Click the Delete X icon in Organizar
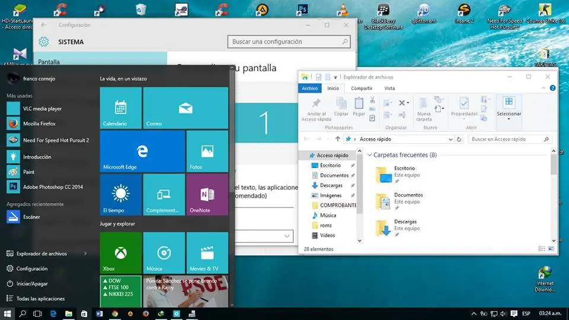 click(402, 103)
